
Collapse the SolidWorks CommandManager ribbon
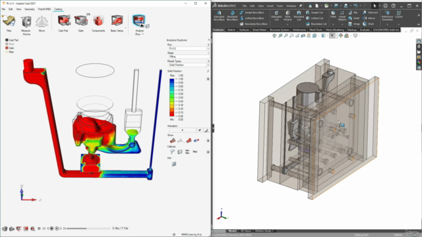coord(419,25)
